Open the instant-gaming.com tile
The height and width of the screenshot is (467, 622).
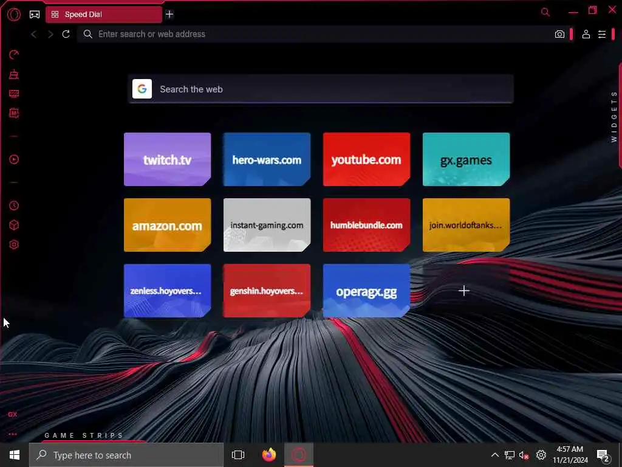point(267,225)
